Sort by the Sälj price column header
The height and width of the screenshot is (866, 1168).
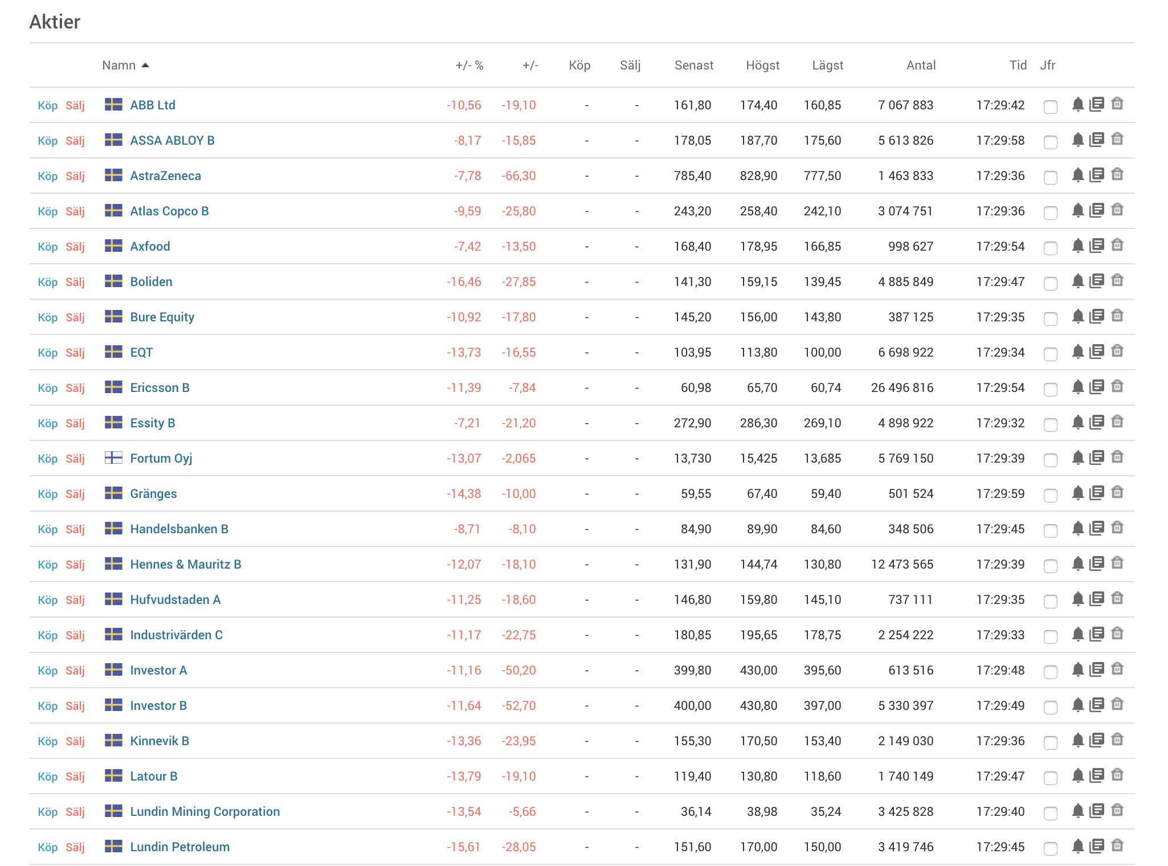pos(630,65)
